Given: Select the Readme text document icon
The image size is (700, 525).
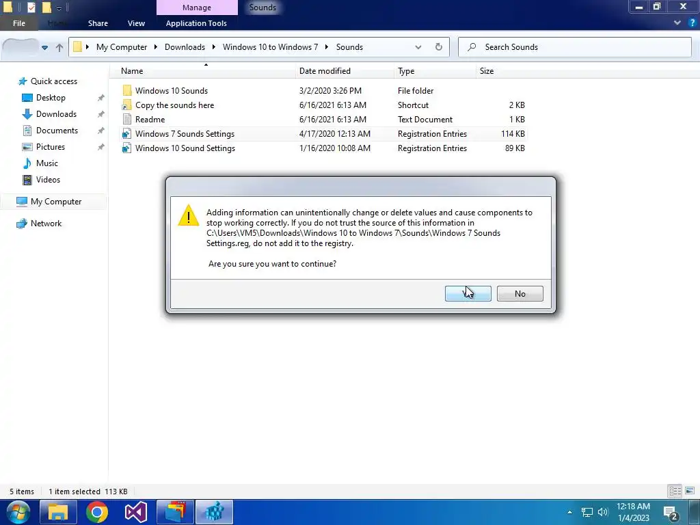Looking at the screenshot, I should coord(126,119).
